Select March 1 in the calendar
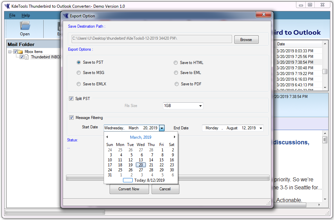334x220 pixels. pyautogui.click(x=162, y=150)
